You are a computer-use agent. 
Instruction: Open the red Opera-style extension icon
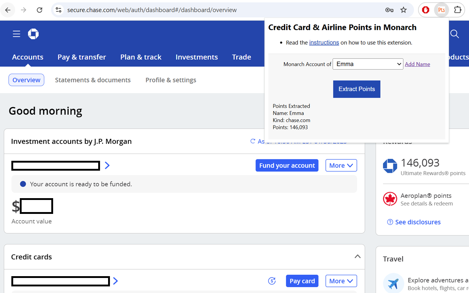(426, 10)
